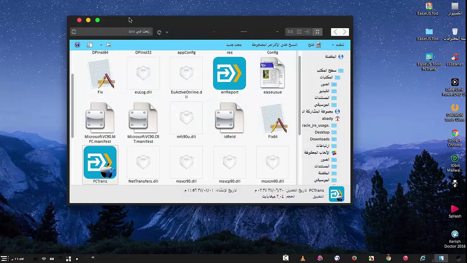Click the فتح open button
The image size is (467, 263).
pos(314,45)
